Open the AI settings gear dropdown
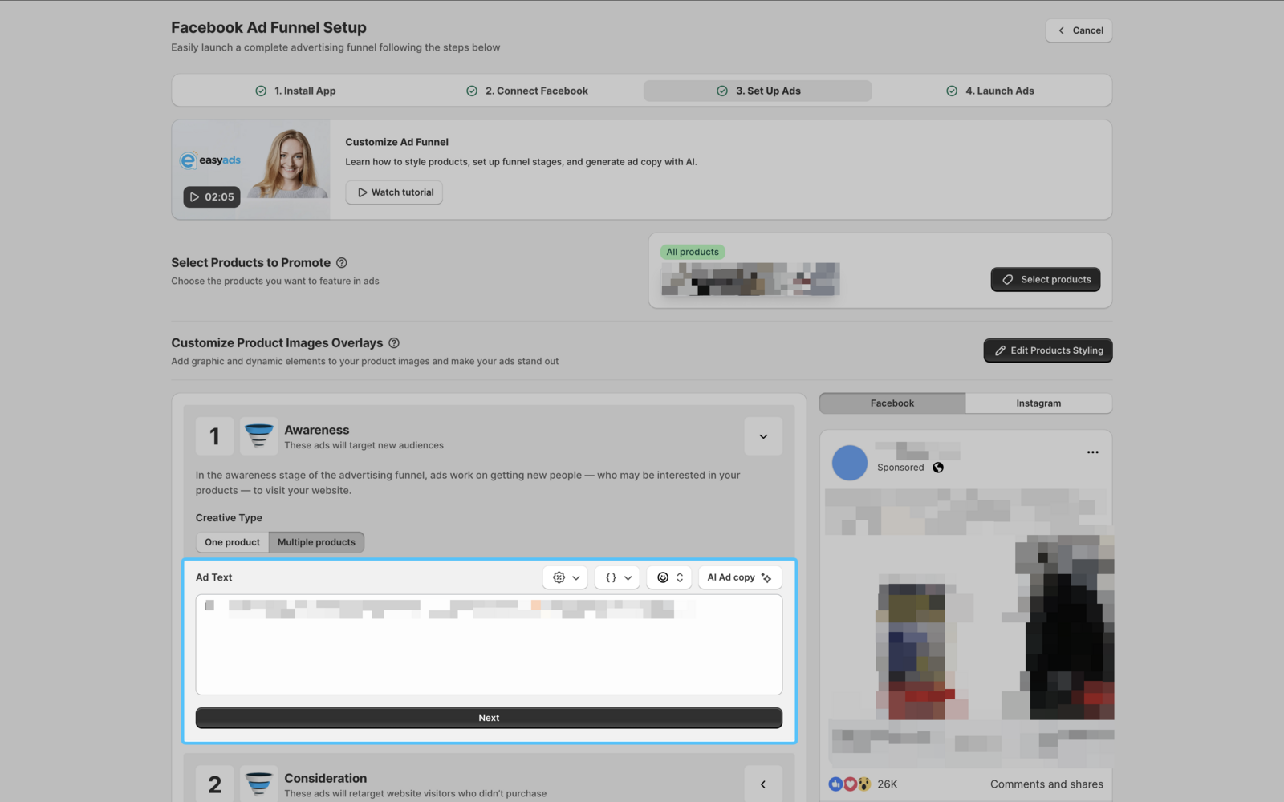 (x=566, y=577)
